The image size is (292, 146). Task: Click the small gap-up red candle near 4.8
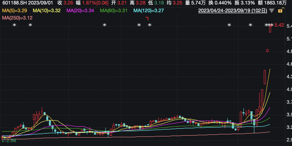267,50
